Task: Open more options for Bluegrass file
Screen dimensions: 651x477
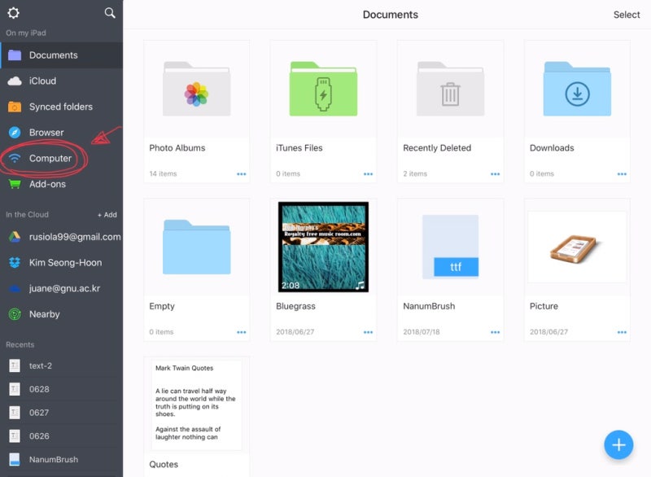Action: click(368, 332)
